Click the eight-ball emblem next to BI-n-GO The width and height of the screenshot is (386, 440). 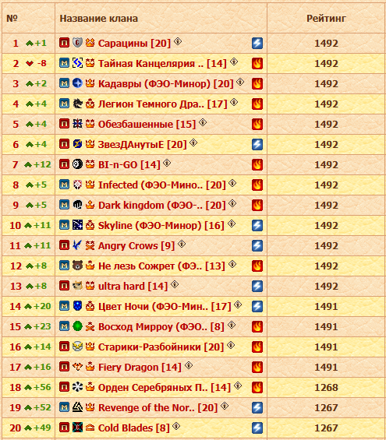point(77,164)
